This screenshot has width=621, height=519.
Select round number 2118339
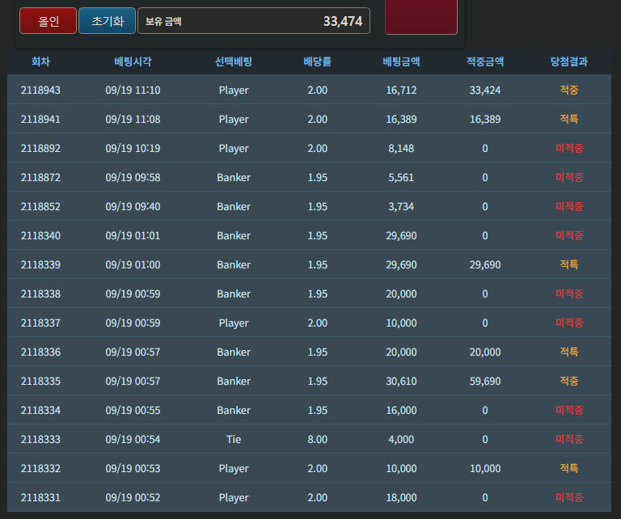(x=40, y=264)
